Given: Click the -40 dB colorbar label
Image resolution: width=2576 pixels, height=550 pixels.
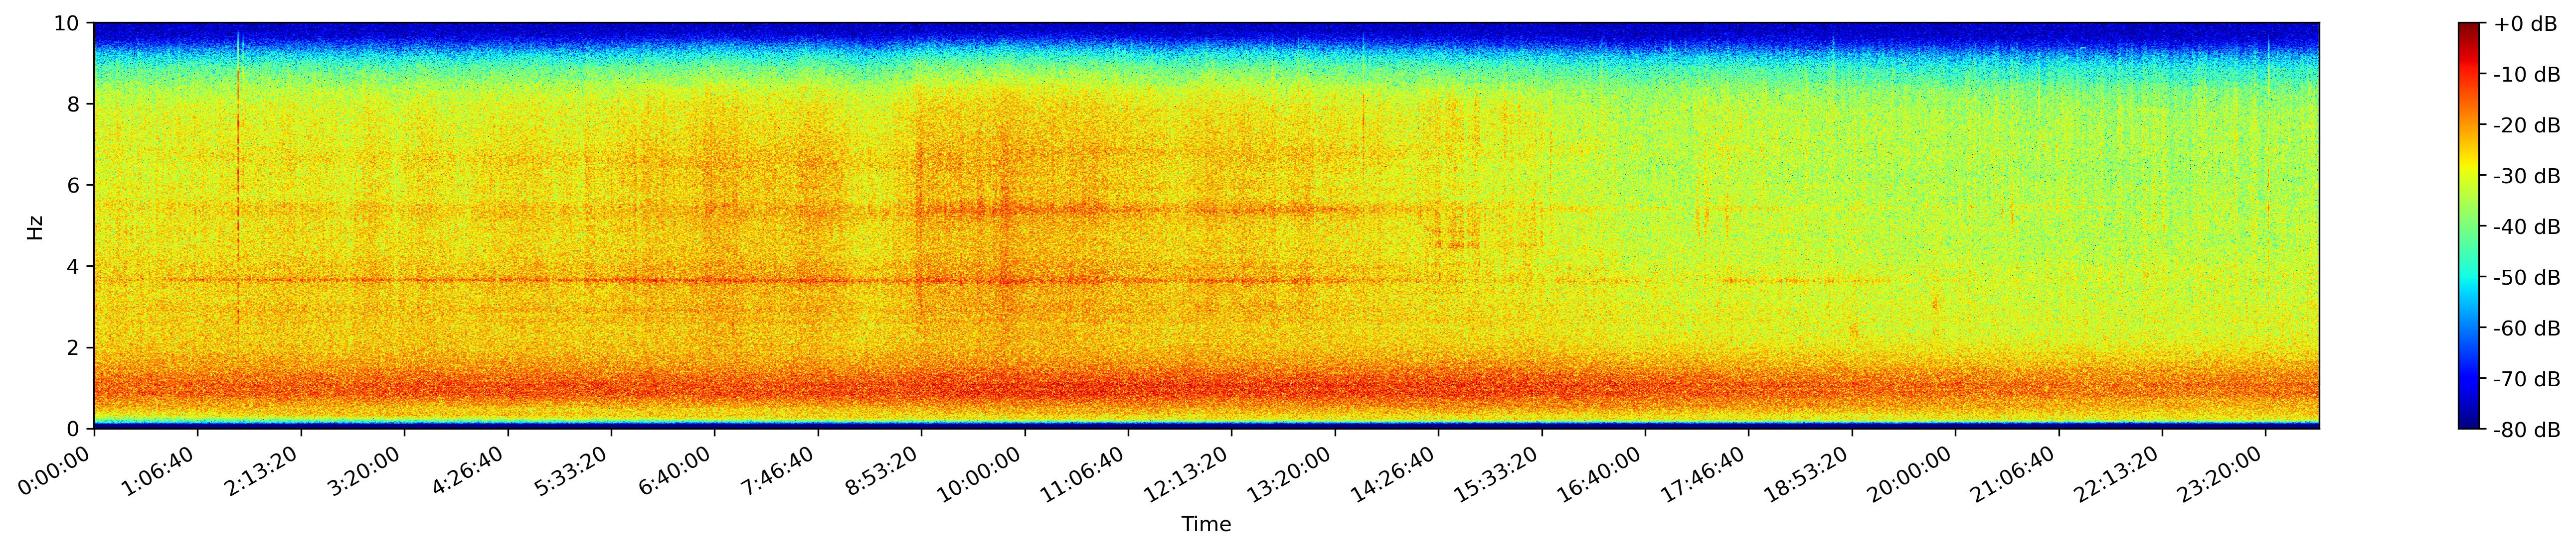Looking at the screenshot, I should pyautogui.click(x=2526, y=226).
